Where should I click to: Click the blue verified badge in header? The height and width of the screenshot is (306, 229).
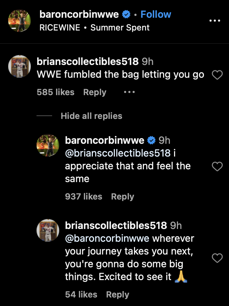pos(126,15)
